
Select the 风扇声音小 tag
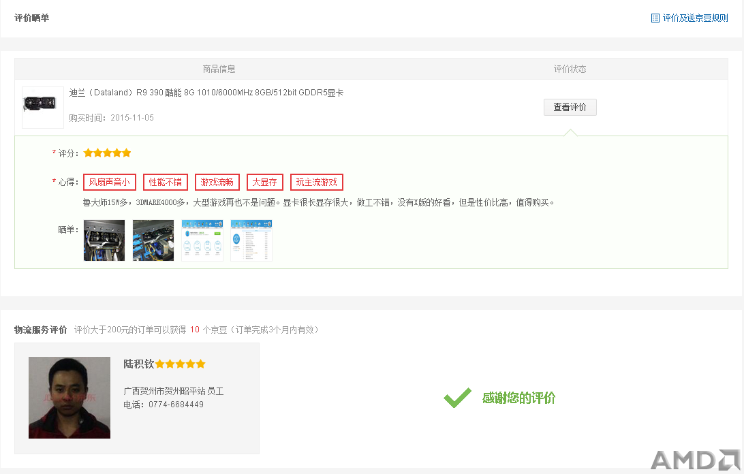coord(110,183)
